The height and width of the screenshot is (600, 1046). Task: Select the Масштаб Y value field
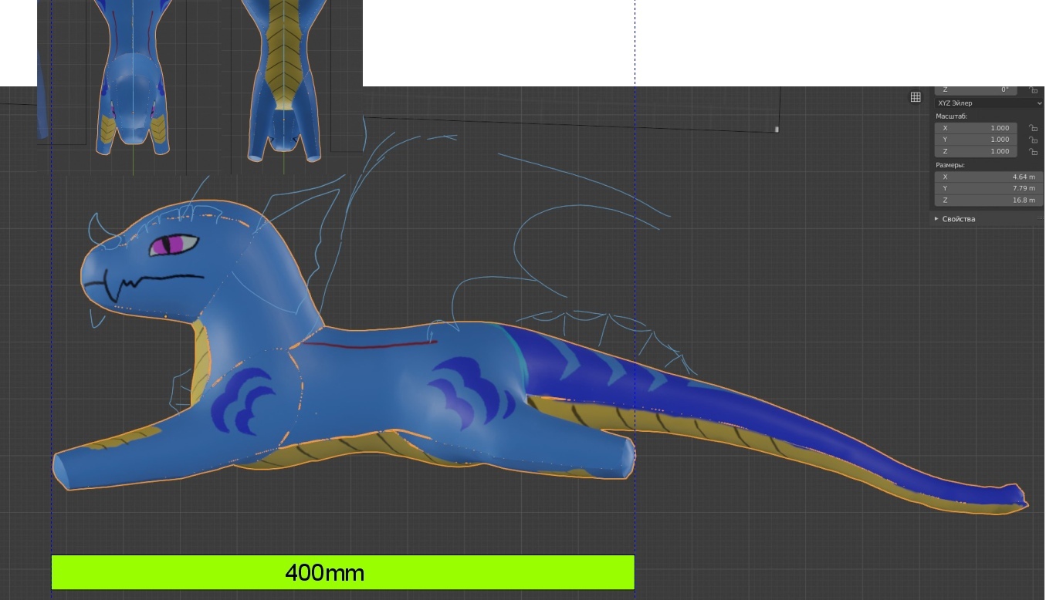(x=977, y=140)
